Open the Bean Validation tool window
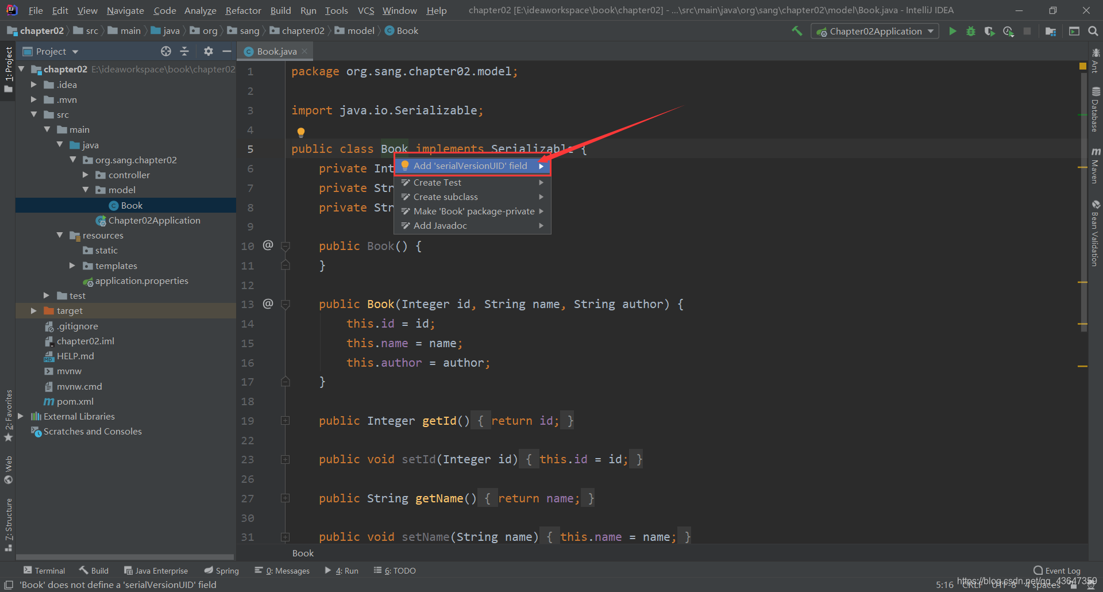This screenshot has width=1103, height=592. click(x=1096, y=233)
